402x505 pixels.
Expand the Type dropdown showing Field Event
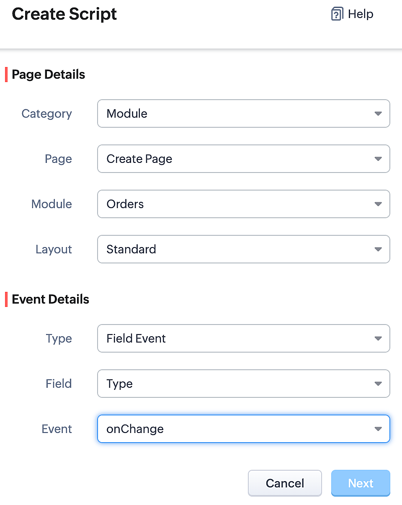pos(243,338)
